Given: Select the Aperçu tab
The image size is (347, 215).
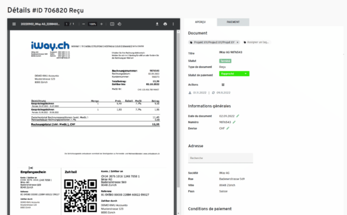Looking at the screenshot, I should point(200,22).
